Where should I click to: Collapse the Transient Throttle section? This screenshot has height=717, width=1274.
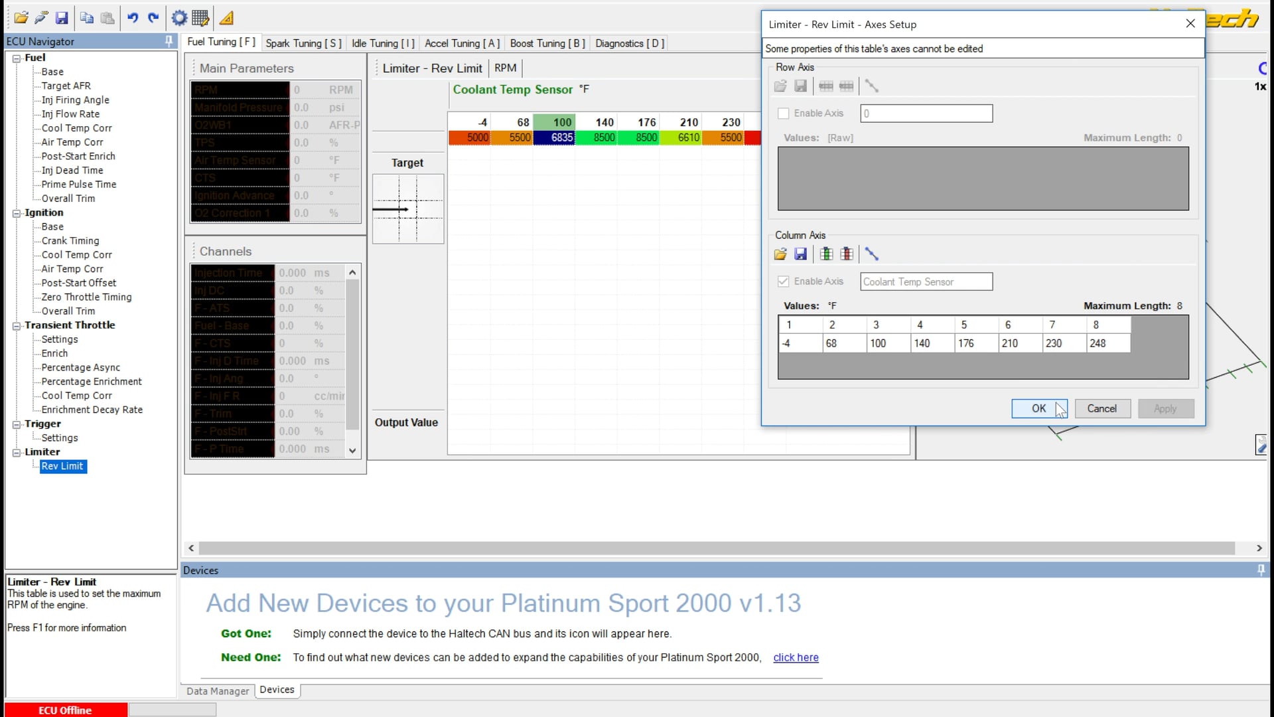(x=17, y=325)
